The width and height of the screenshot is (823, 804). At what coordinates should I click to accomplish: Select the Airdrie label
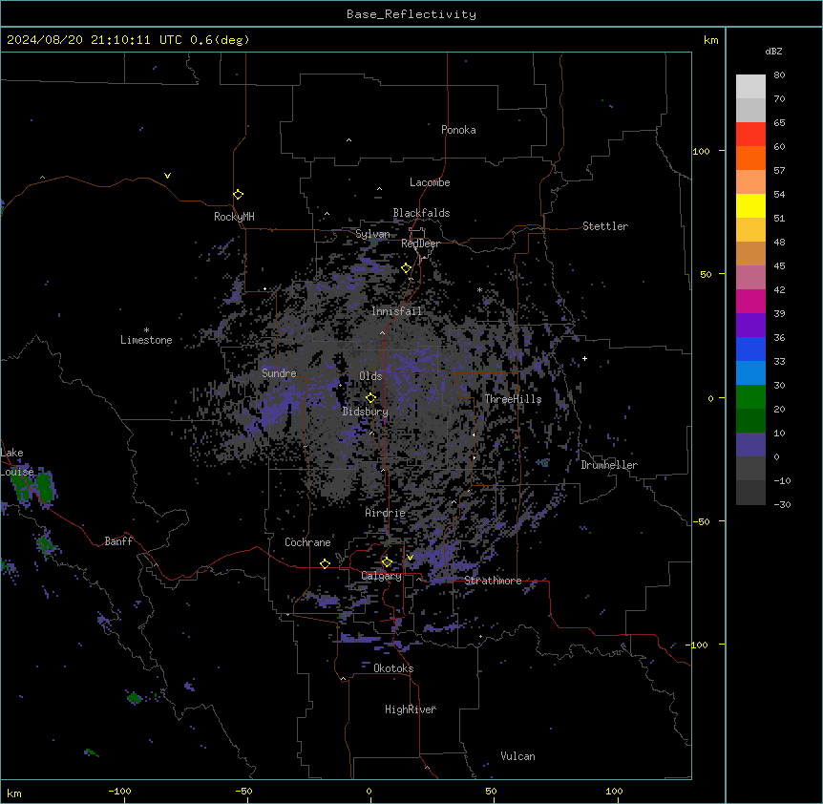pyautogui.click(x=385, y=513)
